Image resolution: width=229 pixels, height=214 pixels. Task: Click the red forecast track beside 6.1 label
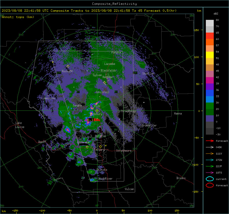point(97,120)
